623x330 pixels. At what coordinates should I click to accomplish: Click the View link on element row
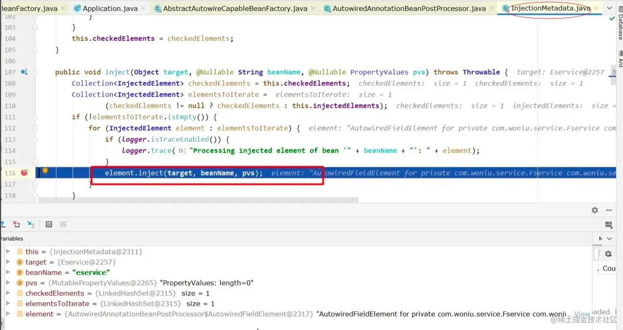[582, 314]
